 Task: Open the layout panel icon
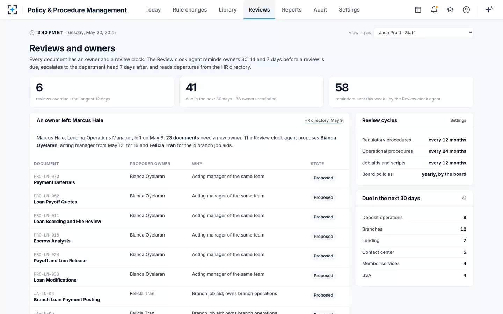click(x=418, y=10)
